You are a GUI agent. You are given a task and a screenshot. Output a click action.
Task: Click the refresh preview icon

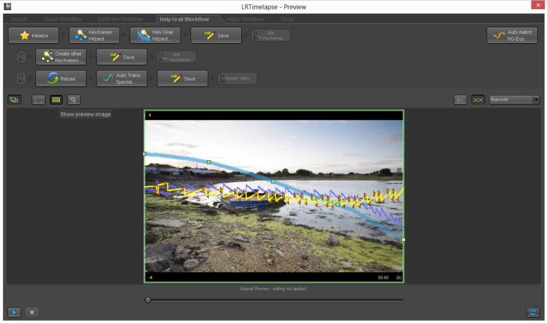click(533, 312)
